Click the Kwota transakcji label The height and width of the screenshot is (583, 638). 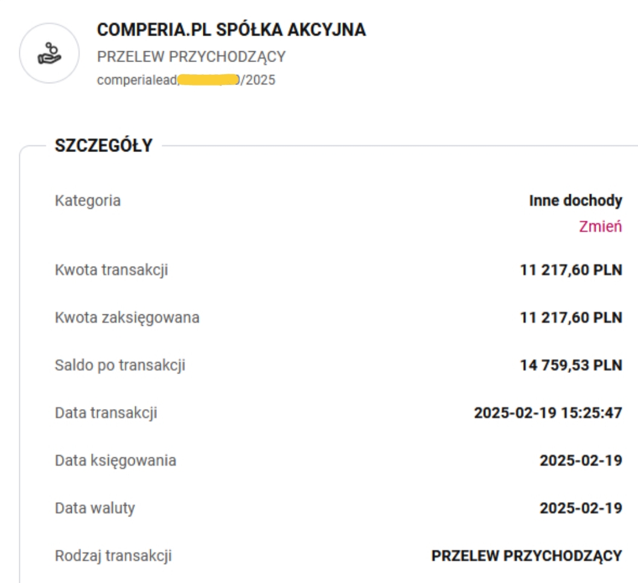tap(112, 270)
